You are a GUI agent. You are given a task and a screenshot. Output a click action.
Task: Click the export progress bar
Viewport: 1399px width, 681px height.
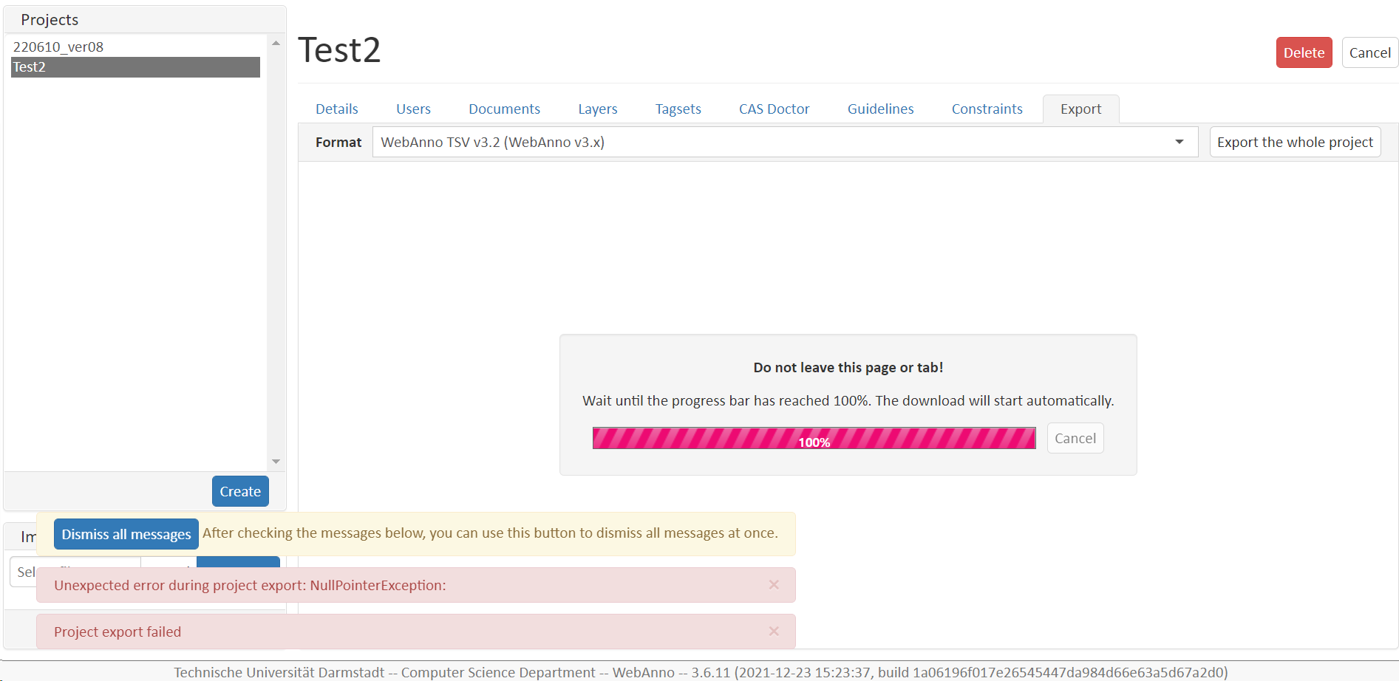click(814, 438)
